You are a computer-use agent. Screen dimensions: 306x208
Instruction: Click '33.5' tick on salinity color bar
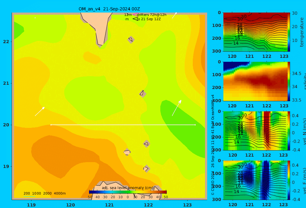click(x=297, y=100)
